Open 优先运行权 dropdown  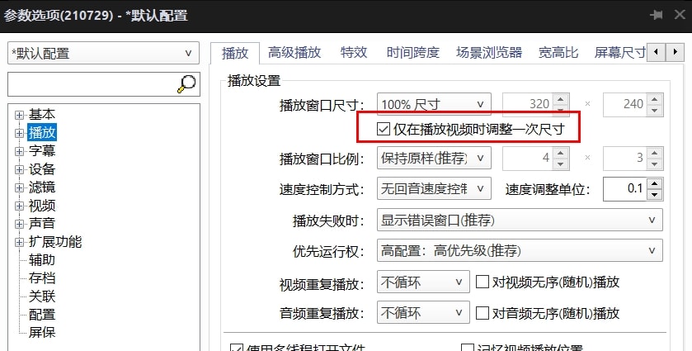(x=520, y=250)
